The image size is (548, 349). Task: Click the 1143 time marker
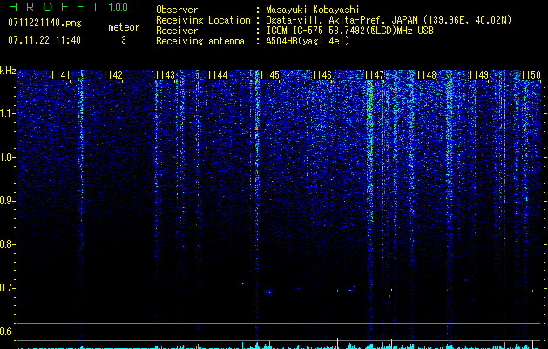pos(165,75)
